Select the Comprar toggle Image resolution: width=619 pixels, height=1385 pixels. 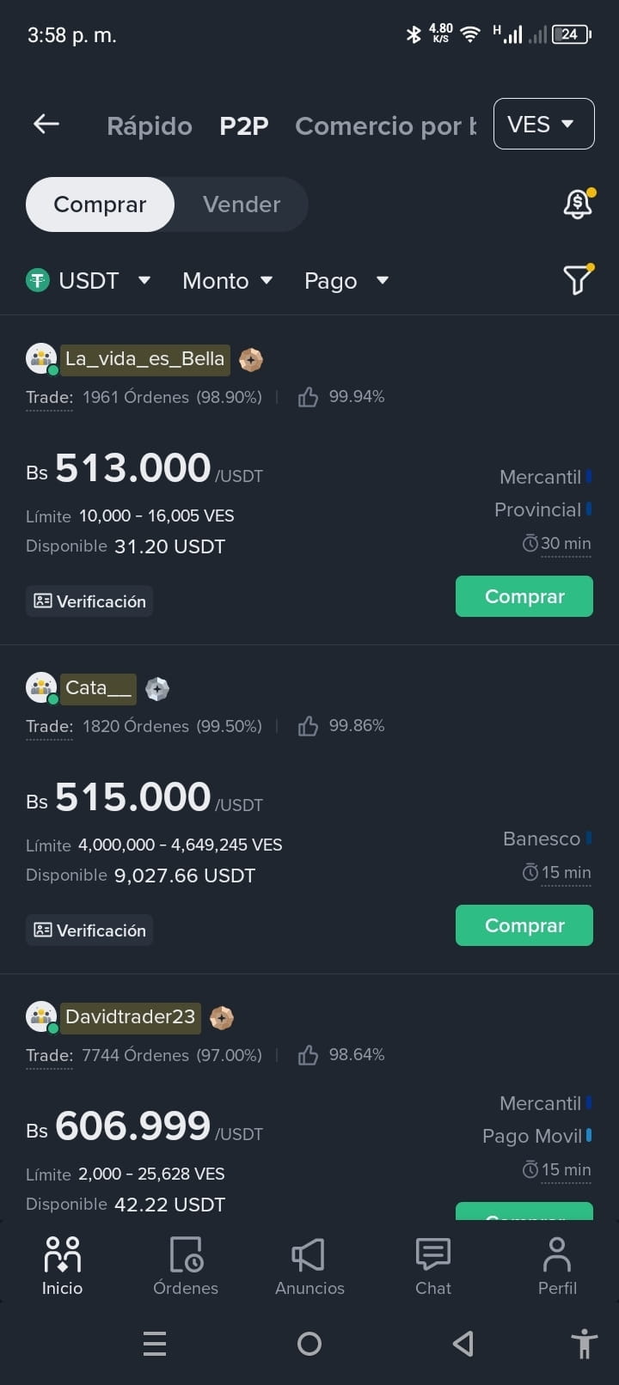[x=100, y=204]
